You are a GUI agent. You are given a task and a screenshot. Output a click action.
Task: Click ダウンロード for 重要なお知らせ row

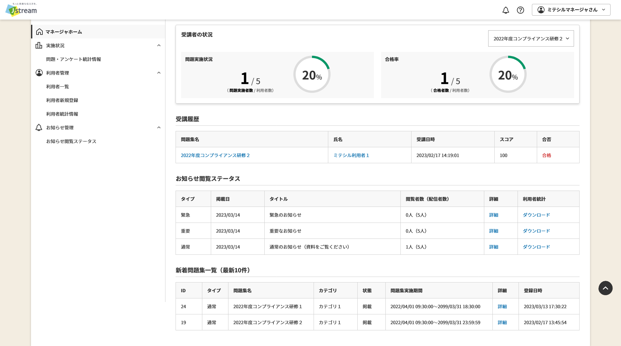pos(536,231)
